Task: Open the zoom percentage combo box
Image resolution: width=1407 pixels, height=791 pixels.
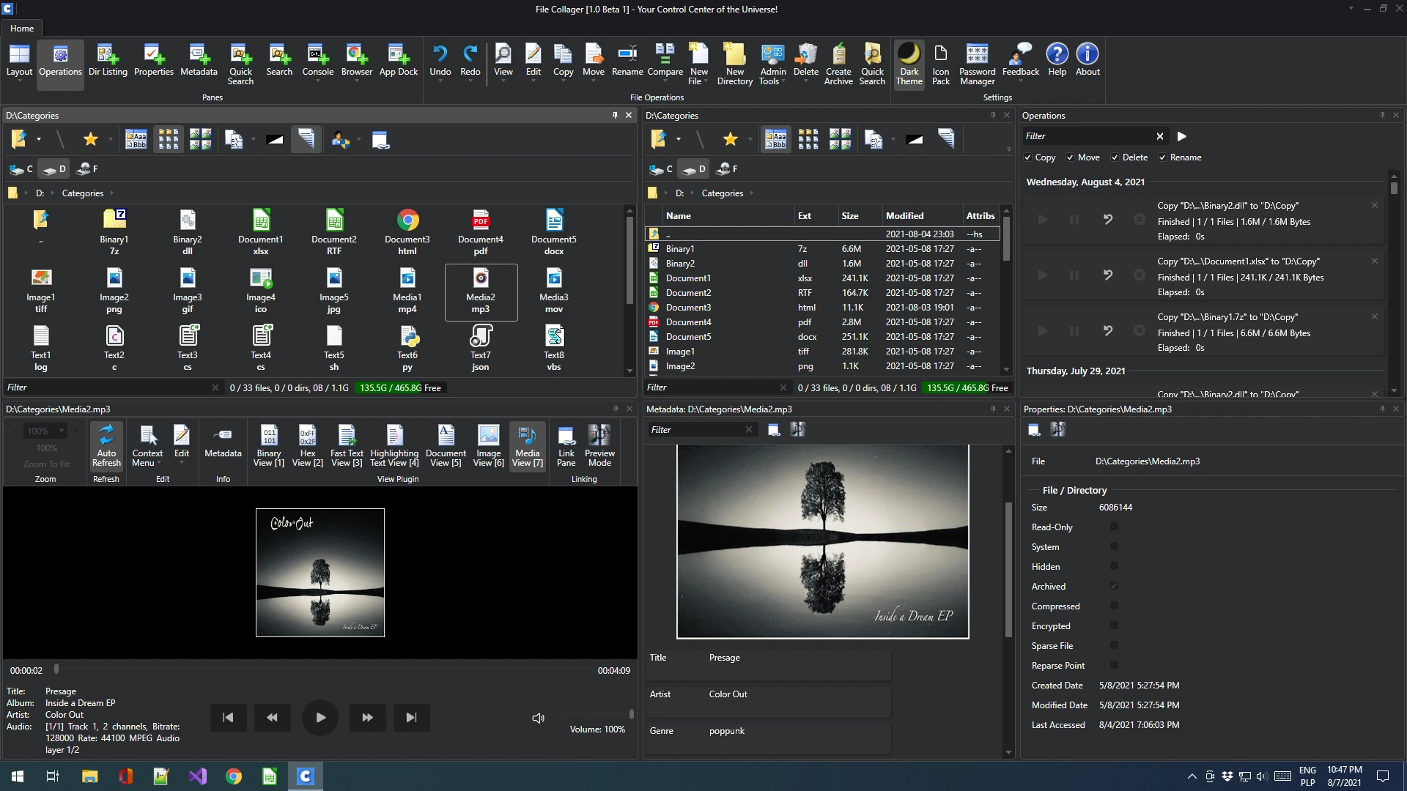Action: [45, 431]
